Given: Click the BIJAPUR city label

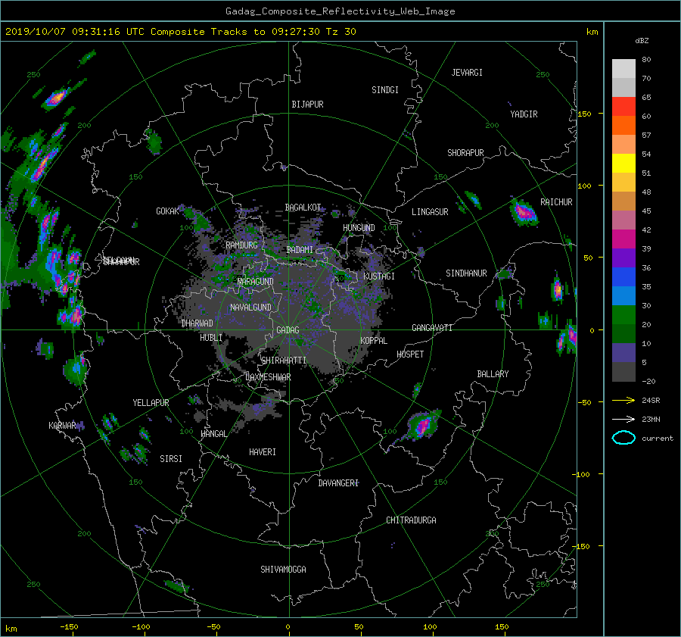Looking at the screenshot, I should (x=307, y=105).
